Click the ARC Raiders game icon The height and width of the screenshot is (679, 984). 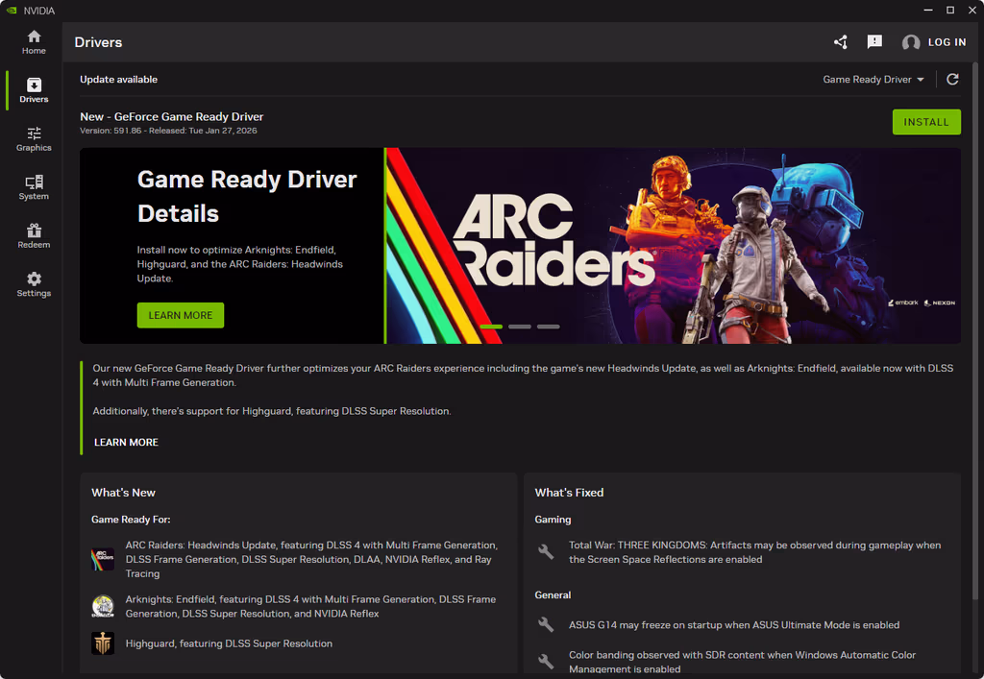tap(103, 559)
